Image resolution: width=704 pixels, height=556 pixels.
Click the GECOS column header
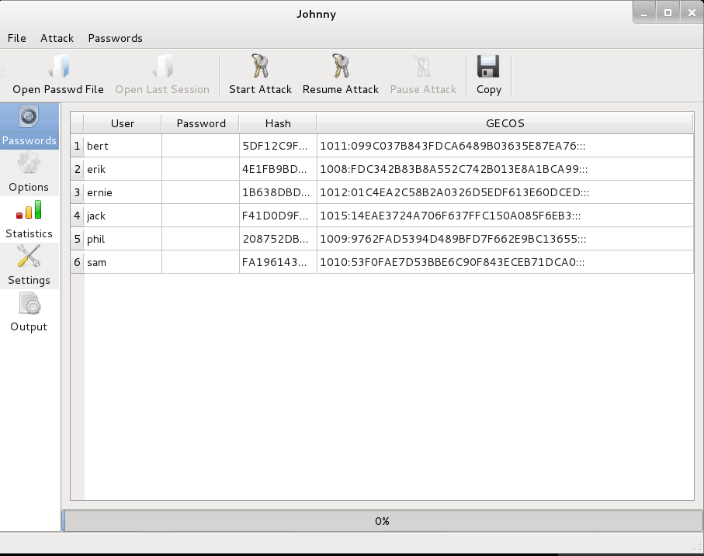click(505, 123)
